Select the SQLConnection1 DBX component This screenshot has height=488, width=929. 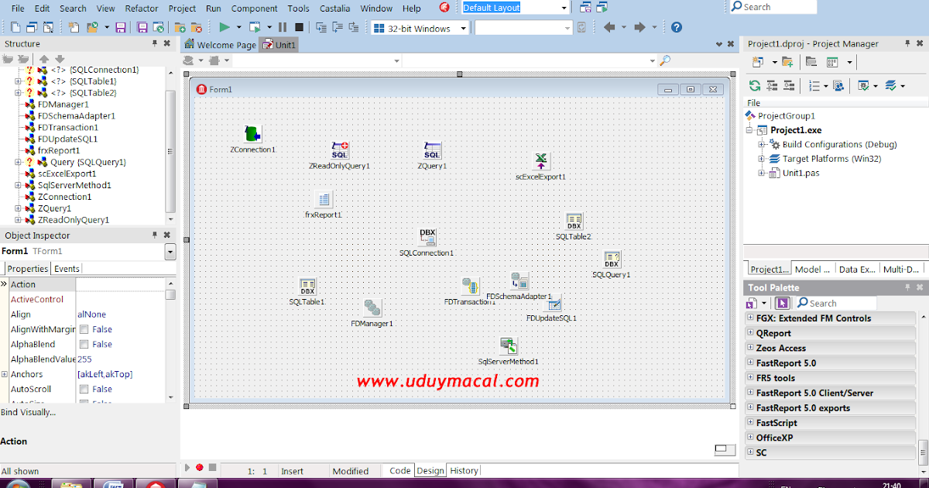click(x=427, y=237)
